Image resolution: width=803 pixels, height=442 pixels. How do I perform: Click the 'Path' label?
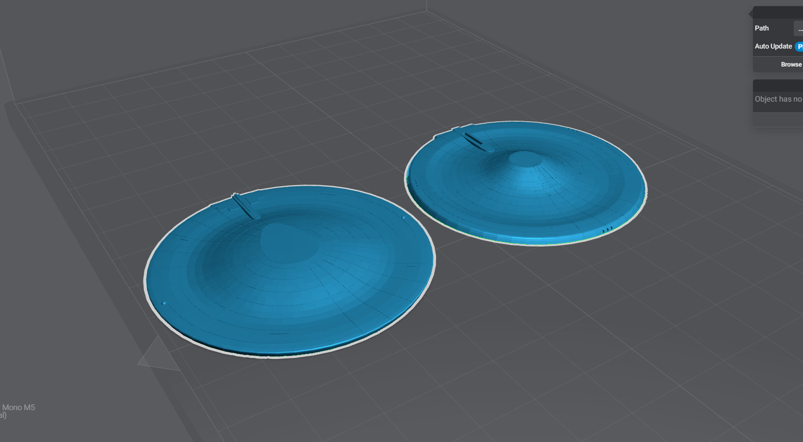coord(762,28)
